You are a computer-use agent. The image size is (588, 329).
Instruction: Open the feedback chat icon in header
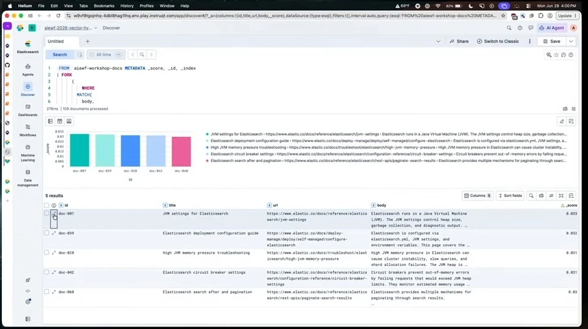pyautogui.click(x=530, y=28)
